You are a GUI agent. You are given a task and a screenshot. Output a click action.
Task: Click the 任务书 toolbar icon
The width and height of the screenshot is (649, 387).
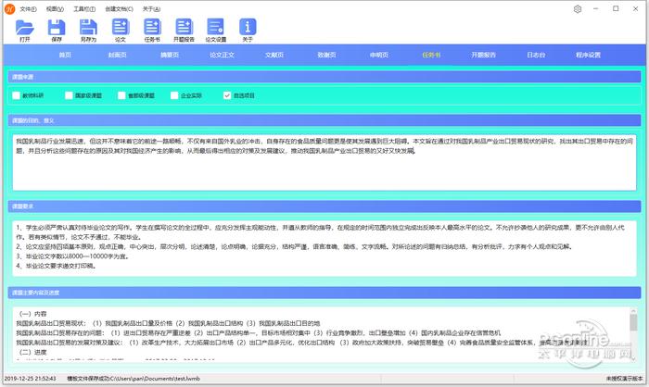coord(152,27)
